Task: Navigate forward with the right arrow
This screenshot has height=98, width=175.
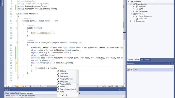Action: pyautogui.click(x=35, y=86)
